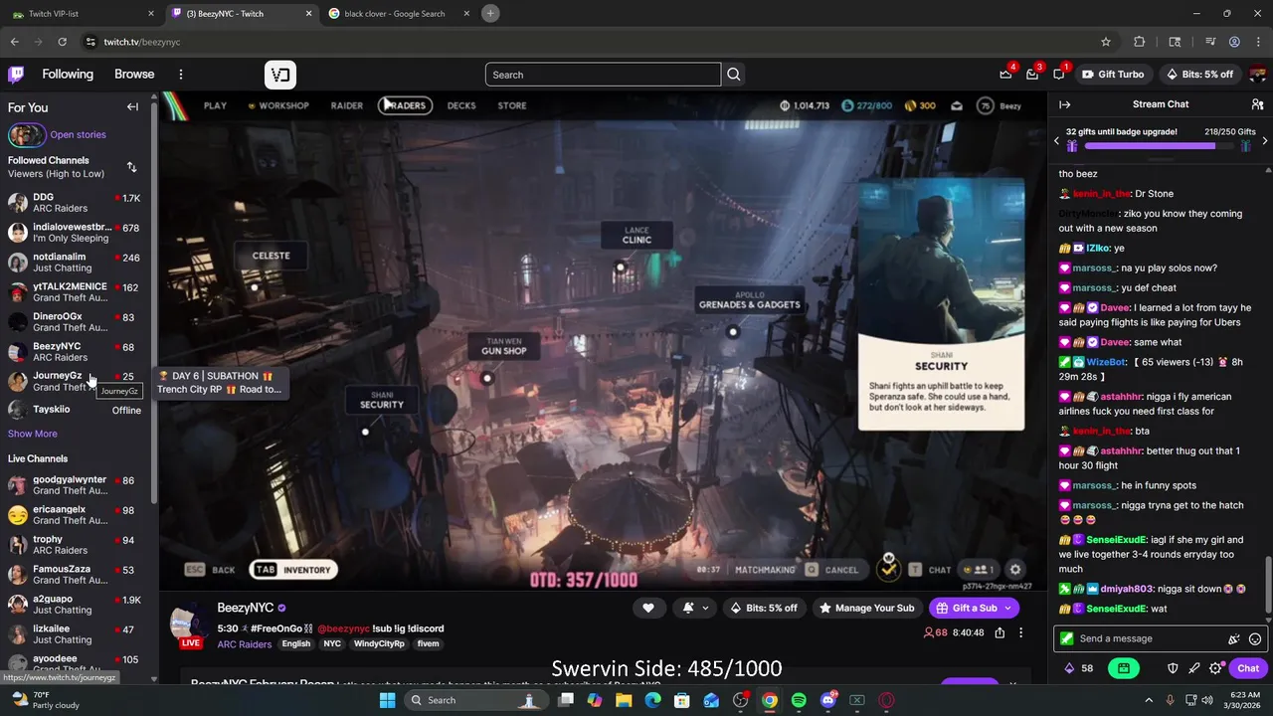The image size is (1273, 716).
Task: Open notdianalim channel in sidebar
Action: (76, 263)
